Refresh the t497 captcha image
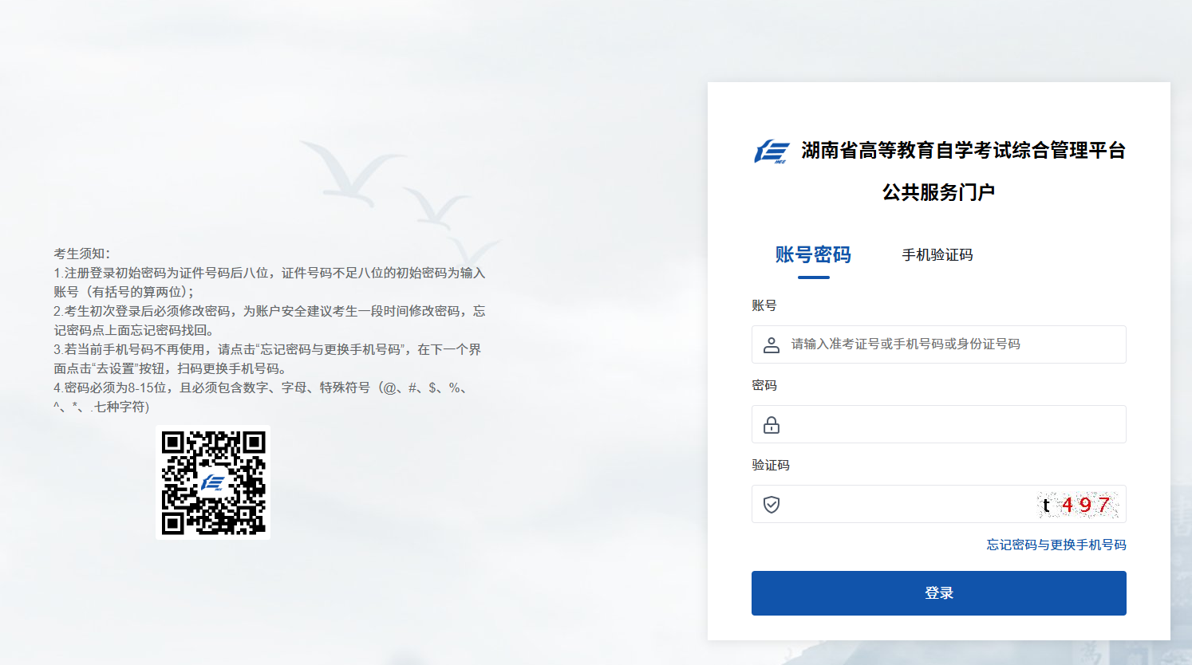The width and height of the screenshot is (1192, 665). (x=1078, y=505)
